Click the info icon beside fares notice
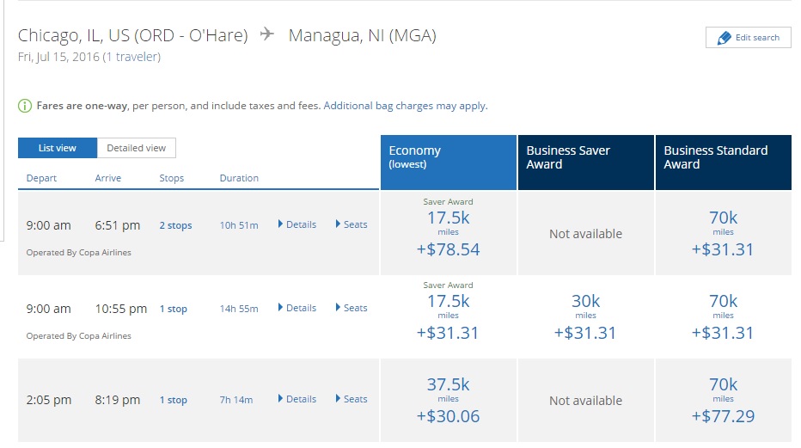The width and height of the screenshot is (801, 448). click(x=25, y=106)
